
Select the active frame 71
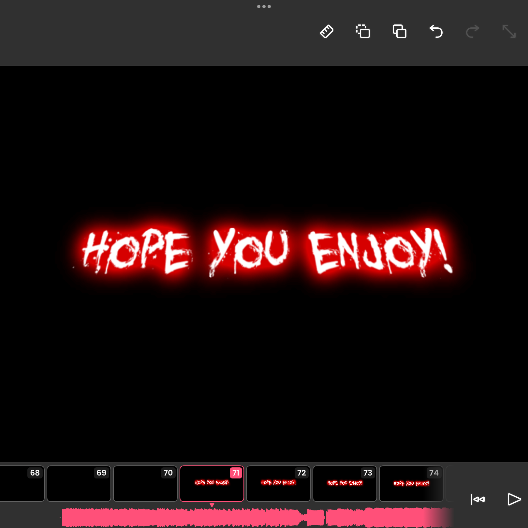pyautogui.click(x=212, y=484)
